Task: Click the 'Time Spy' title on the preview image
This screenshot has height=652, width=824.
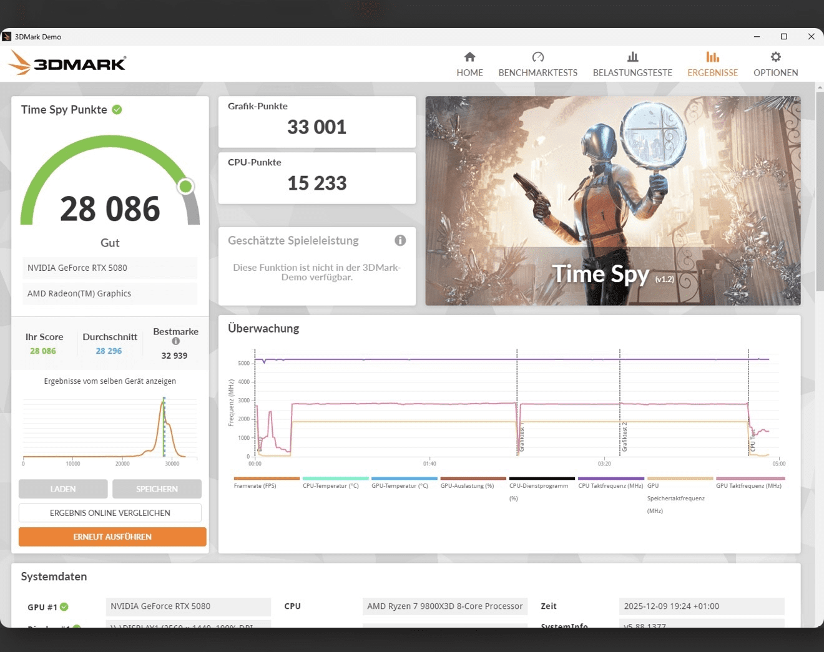Action: coord(601,274)
